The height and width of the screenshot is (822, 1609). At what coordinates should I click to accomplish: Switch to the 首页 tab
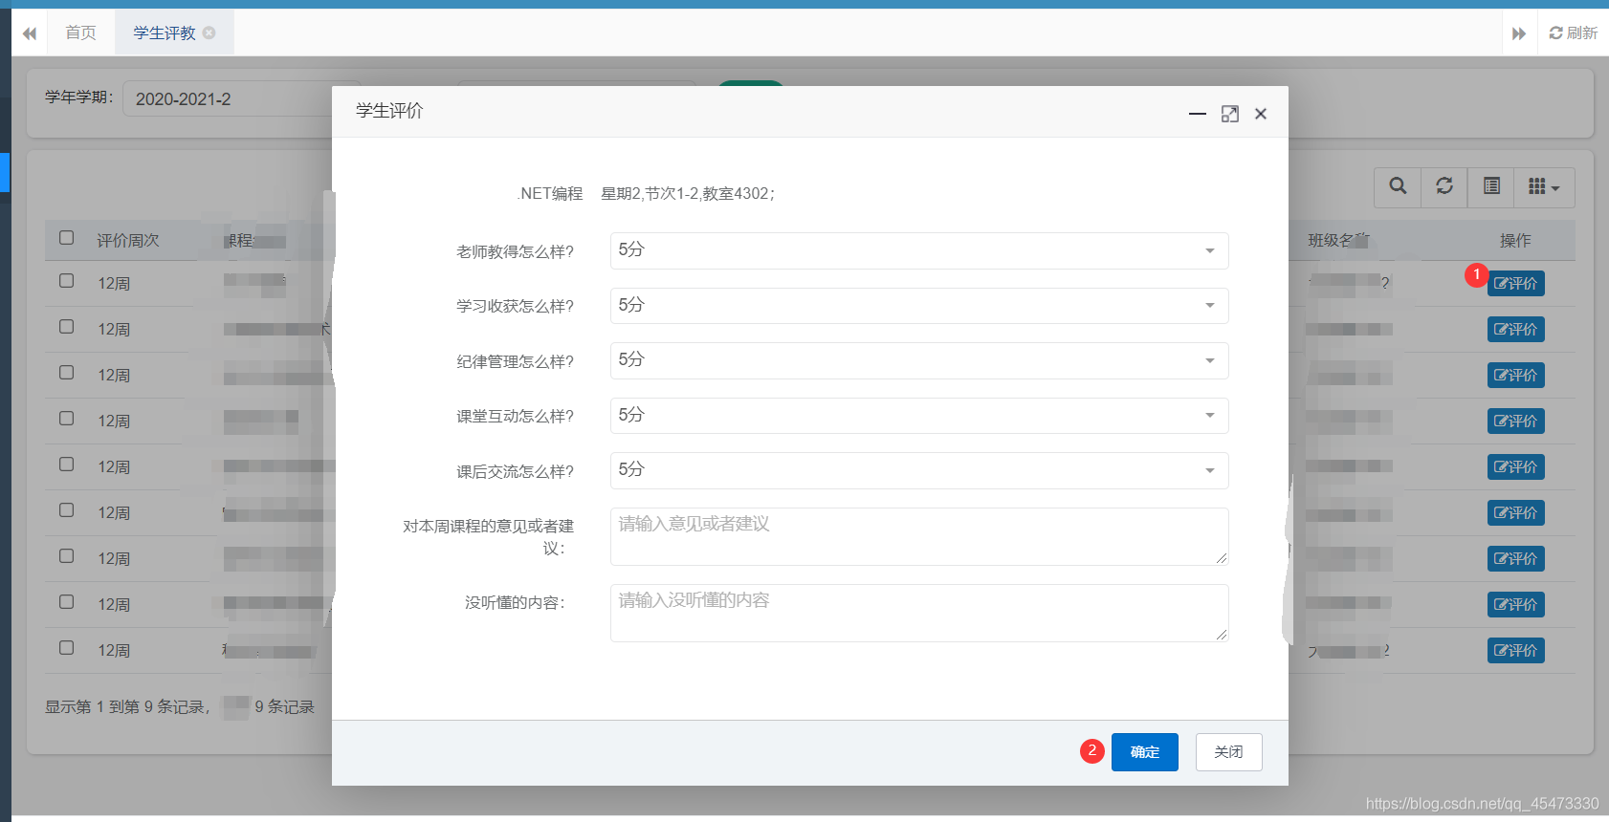click(x=80, y=33)
